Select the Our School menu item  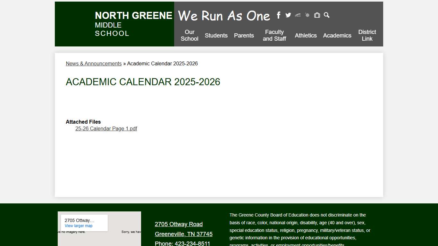pos(189,36)
